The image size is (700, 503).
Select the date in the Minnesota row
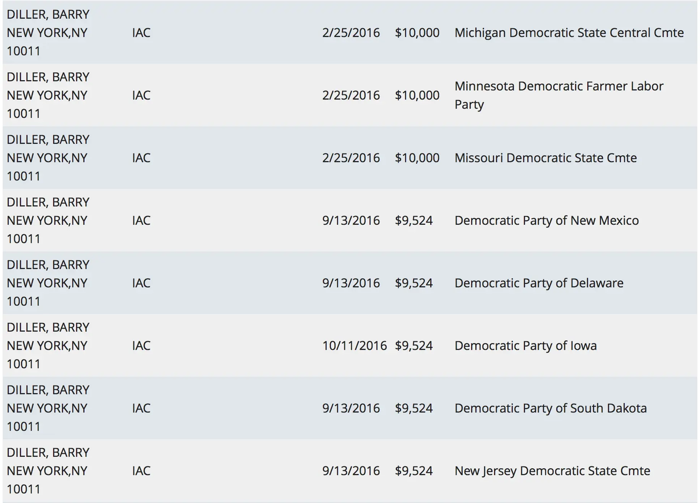[351, 95]
